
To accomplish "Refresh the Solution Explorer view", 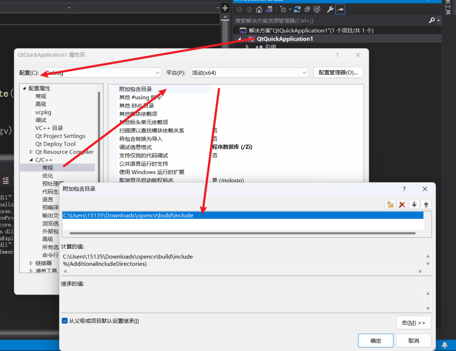I will click(x=297, y=9).
